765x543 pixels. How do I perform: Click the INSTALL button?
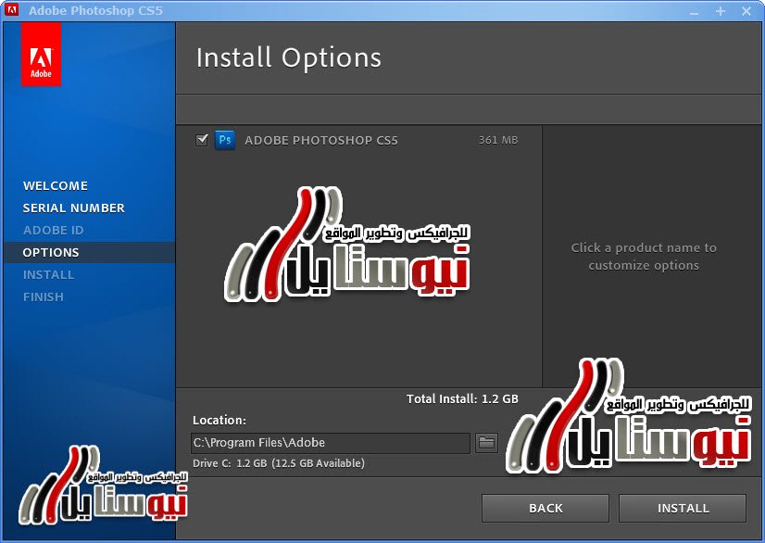(x=683, y=509)
